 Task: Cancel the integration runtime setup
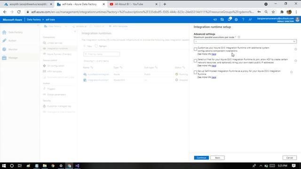click(290, 158)
